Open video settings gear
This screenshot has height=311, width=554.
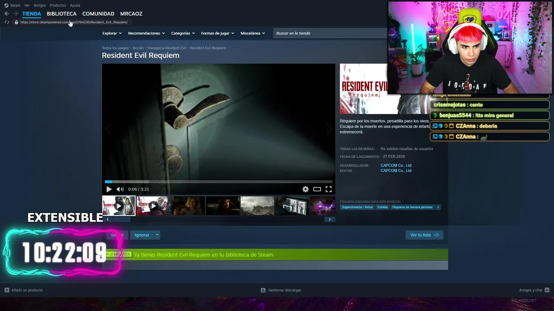tap(306, 189)
